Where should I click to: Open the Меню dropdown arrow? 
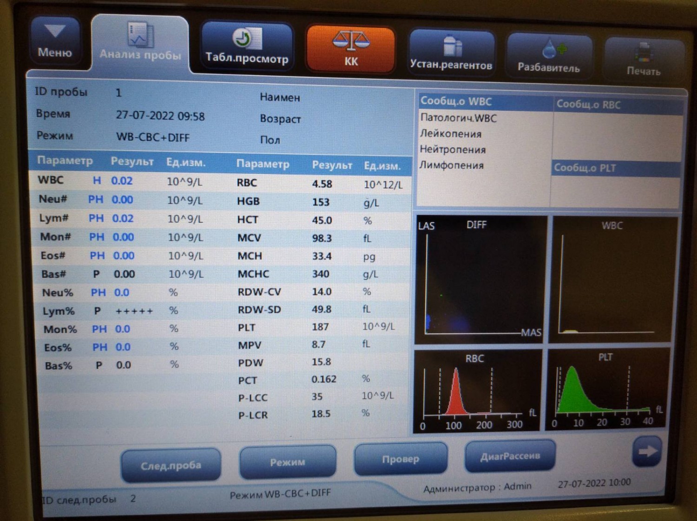click(x=55, y=32)
